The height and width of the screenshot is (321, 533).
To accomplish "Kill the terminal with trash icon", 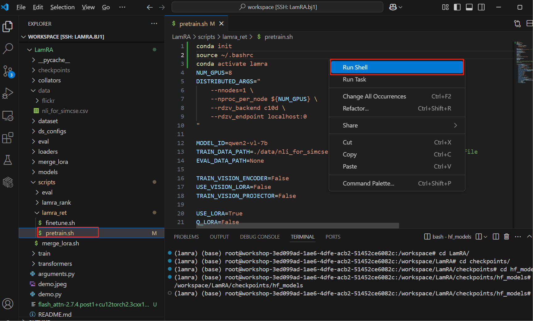I will (506, 237).
